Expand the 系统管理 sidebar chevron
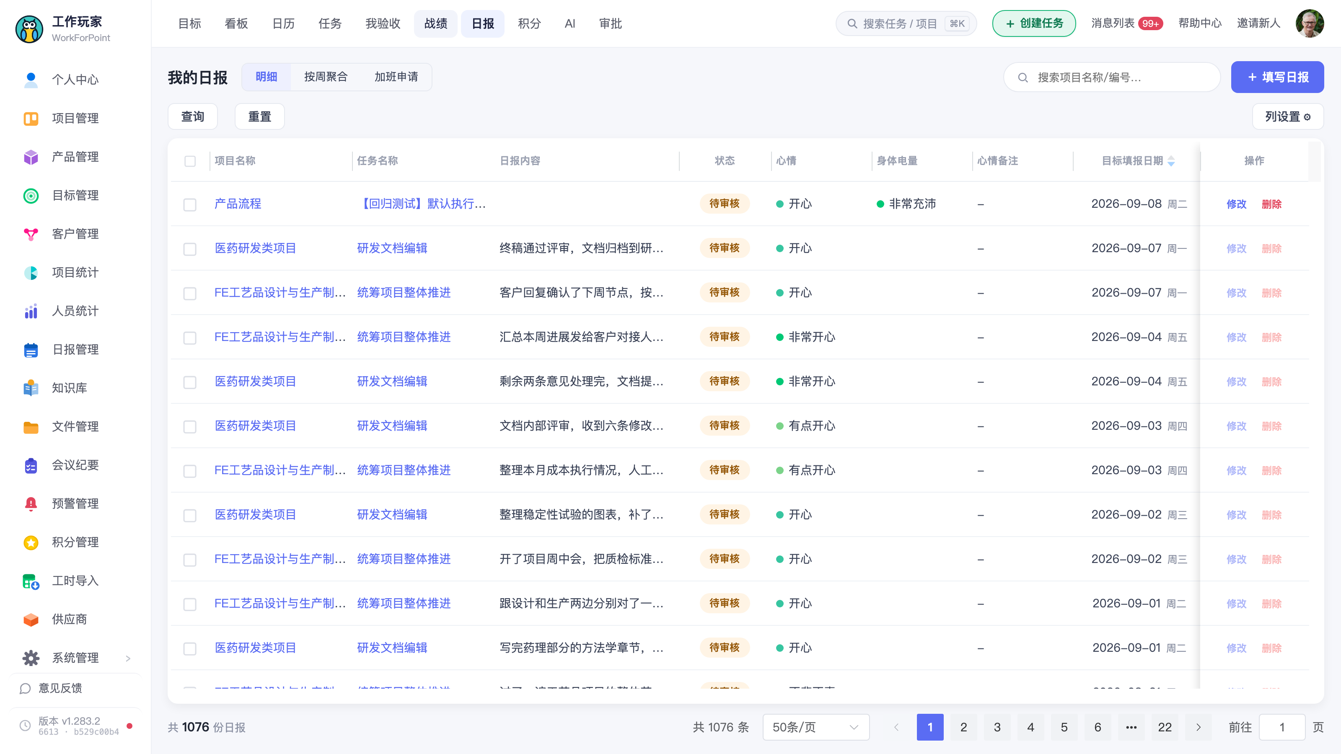The height and width of the screenshot is (754, 1341). [x=128, y=658]
